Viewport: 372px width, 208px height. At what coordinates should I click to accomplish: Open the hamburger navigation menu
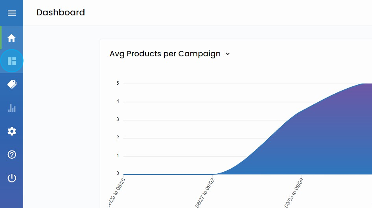point(12,13)
